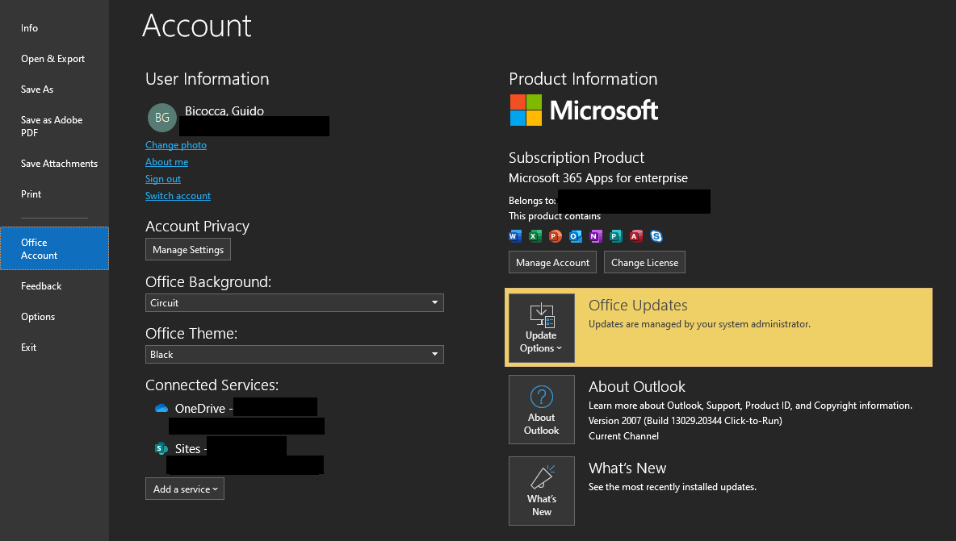
Task: Select Save Attachments in the sidebar
Action: 59,163
